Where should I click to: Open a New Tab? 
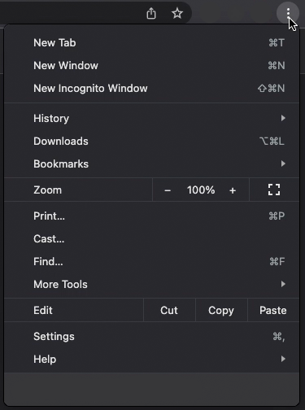point(152,42)
